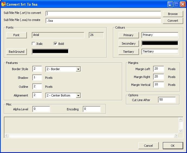This screenshot has height=153, width=187.
Task: Click the log area scroll up arrow
Action: 180,120
